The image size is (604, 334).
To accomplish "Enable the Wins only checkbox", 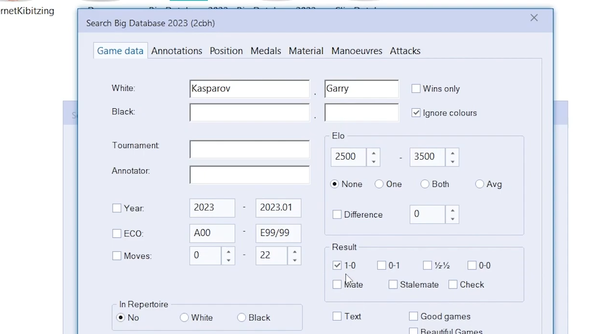I will (416, 89).
